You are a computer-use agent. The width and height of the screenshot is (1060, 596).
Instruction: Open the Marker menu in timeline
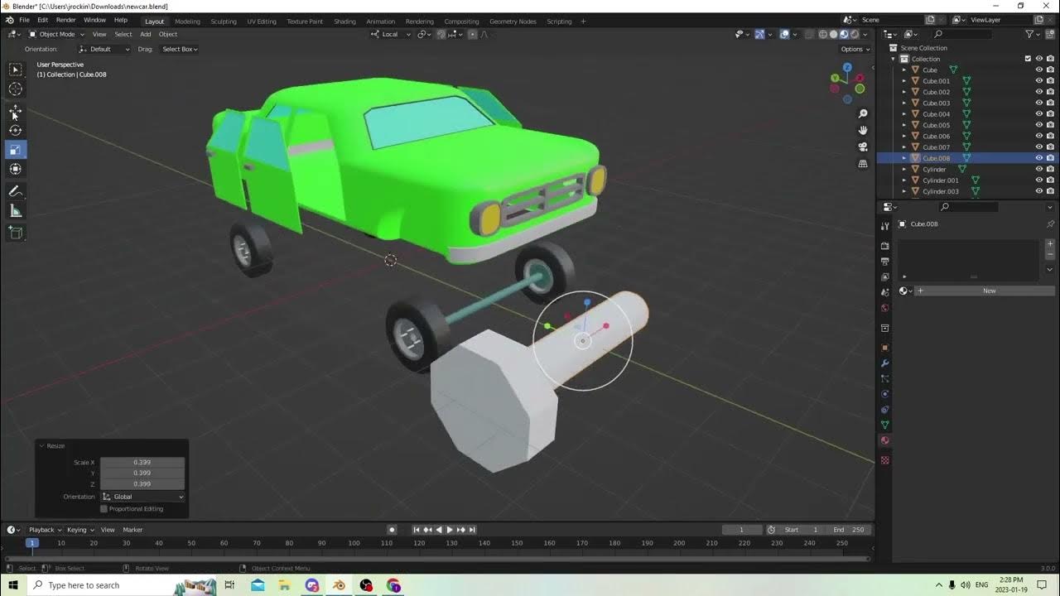(x=132, y=530)
